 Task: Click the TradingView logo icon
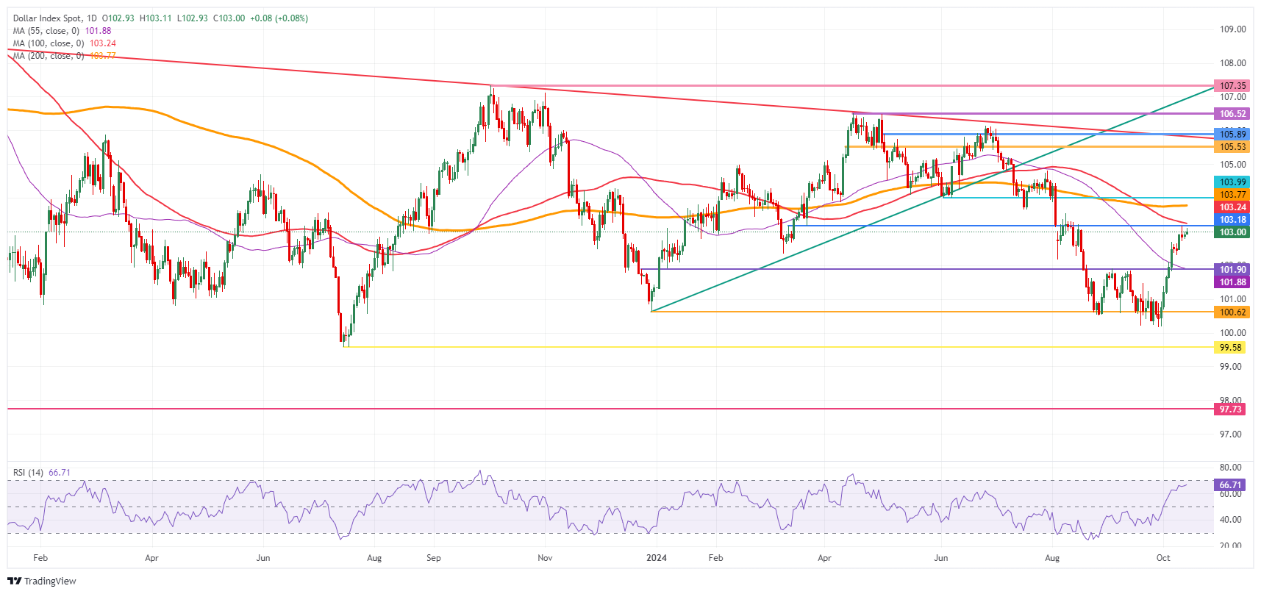tap(15, 581)
